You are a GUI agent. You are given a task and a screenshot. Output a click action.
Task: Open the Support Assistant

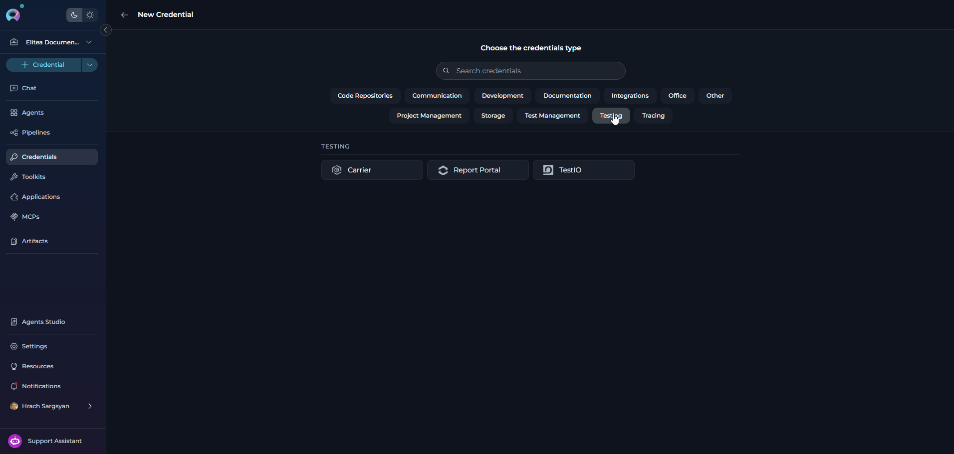coord(53,441)
